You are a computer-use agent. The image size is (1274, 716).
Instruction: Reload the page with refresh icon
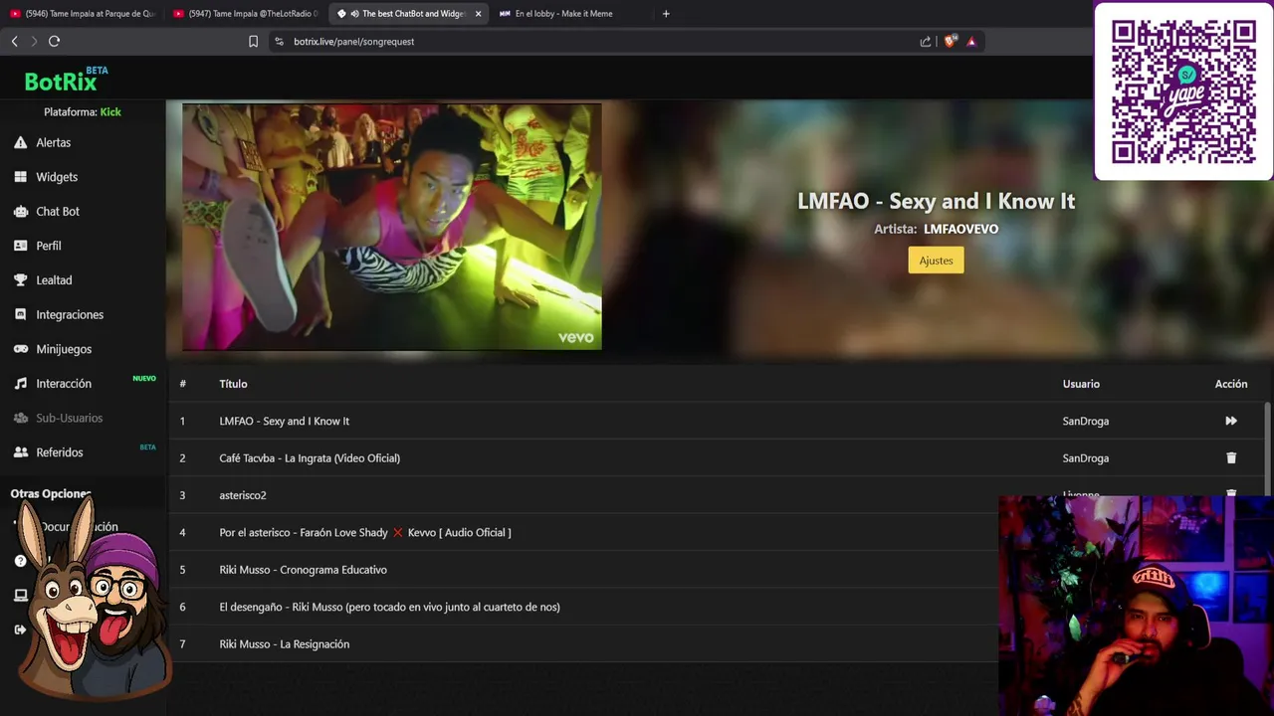pyautogui.click(x=54, y=41)
